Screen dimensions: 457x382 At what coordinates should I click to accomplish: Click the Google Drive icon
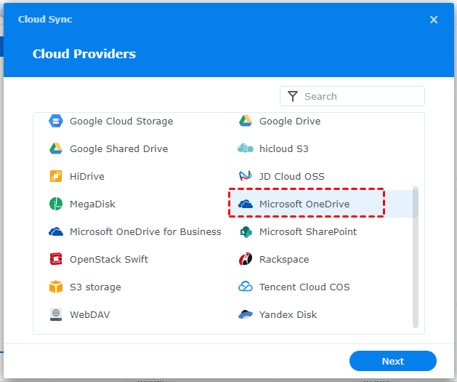(x=246, y=121)
